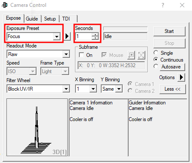Click the subframe select region icon
The image size is (192, 163).
click(131, 55)
